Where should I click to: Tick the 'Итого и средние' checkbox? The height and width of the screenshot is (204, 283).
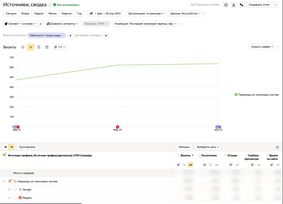tap(10, 173)
